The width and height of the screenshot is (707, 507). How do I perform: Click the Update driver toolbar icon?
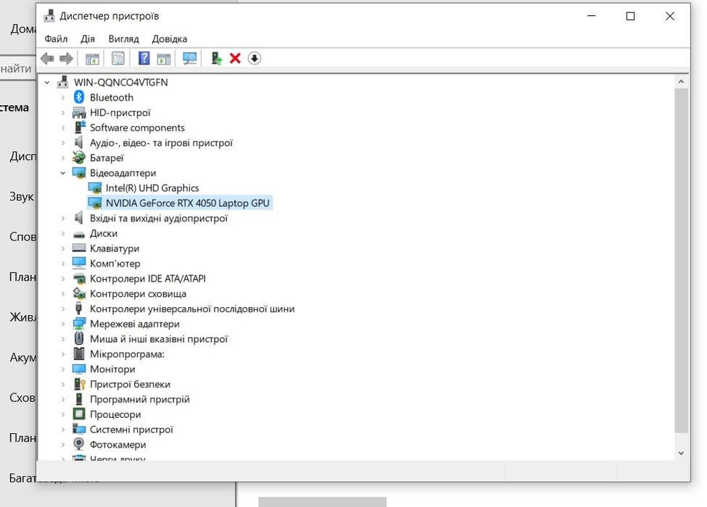click(217, 59)
